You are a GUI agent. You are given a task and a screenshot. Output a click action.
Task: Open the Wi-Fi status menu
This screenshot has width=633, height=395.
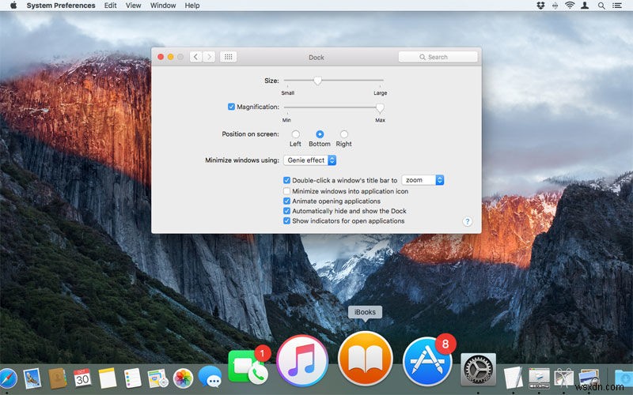570,6
